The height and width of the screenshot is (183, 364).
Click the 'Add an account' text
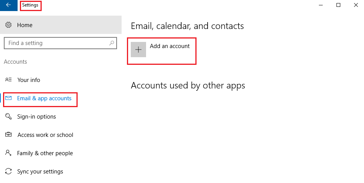[170, 46]
